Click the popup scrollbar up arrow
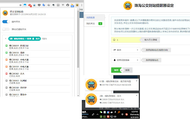The width and height of the screenshot is (190, 119). 78,9
